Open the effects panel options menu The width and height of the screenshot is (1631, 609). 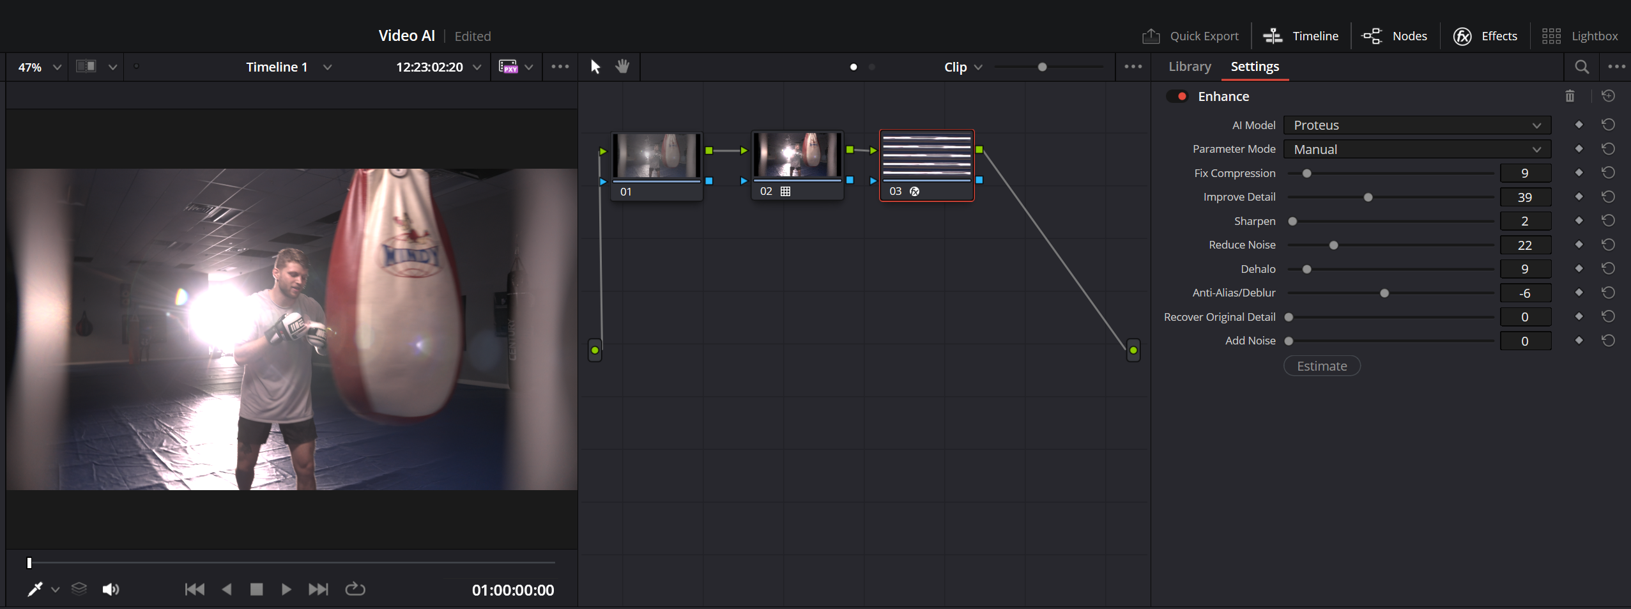(1616, 66)
